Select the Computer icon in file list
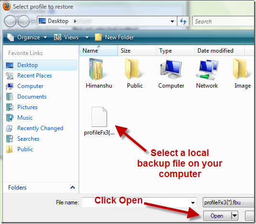 (x=171, y=74)
